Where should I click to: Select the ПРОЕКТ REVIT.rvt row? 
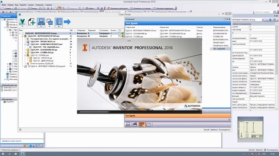pos(42,42)
